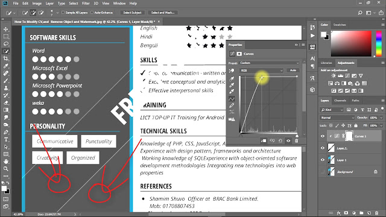The image size is (386, 217).
Task: Reset Curves adjustment to defaults
Action: click(x=280, y=141)
